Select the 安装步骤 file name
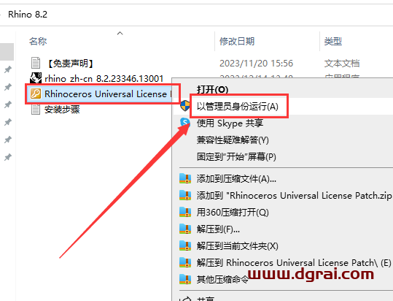 click(62, 110)
